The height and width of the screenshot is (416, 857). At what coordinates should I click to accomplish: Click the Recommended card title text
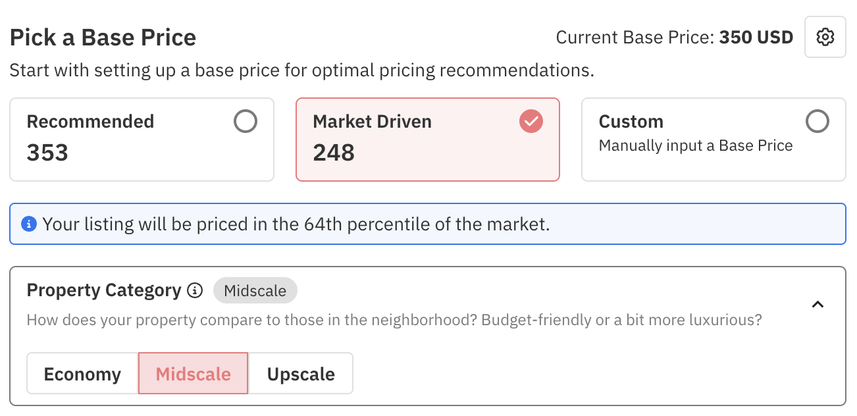tap(90, 122)
